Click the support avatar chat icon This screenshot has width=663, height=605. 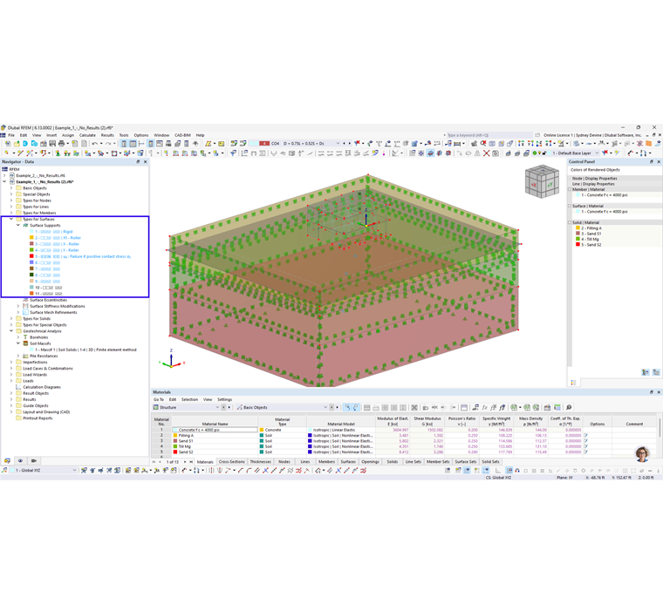coord(642,453)
